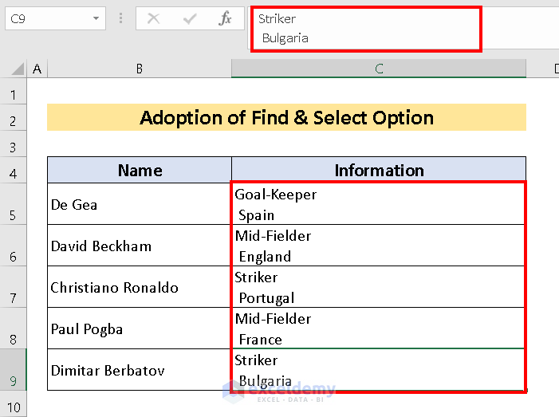This screenshot has height=417, width=559.
Task: Click the Enter checkmark formula bar icon
Action: 190,18
